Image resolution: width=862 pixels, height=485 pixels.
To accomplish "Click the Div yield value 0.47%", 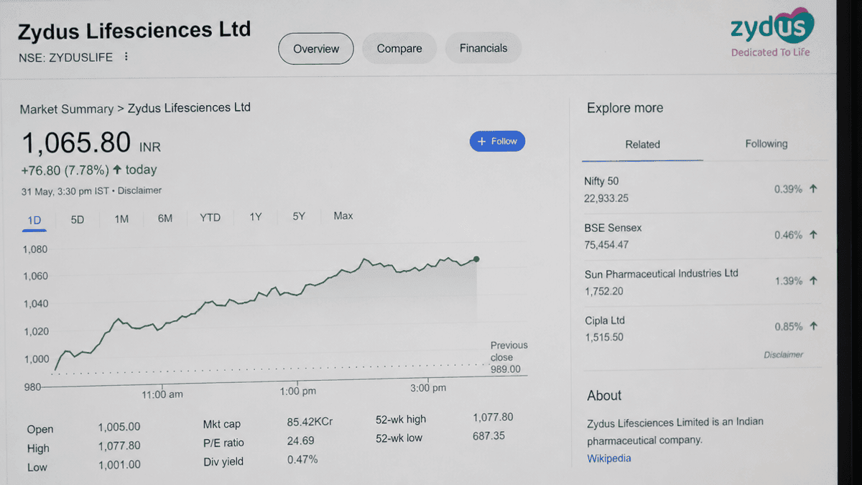I will click(302, 459).
